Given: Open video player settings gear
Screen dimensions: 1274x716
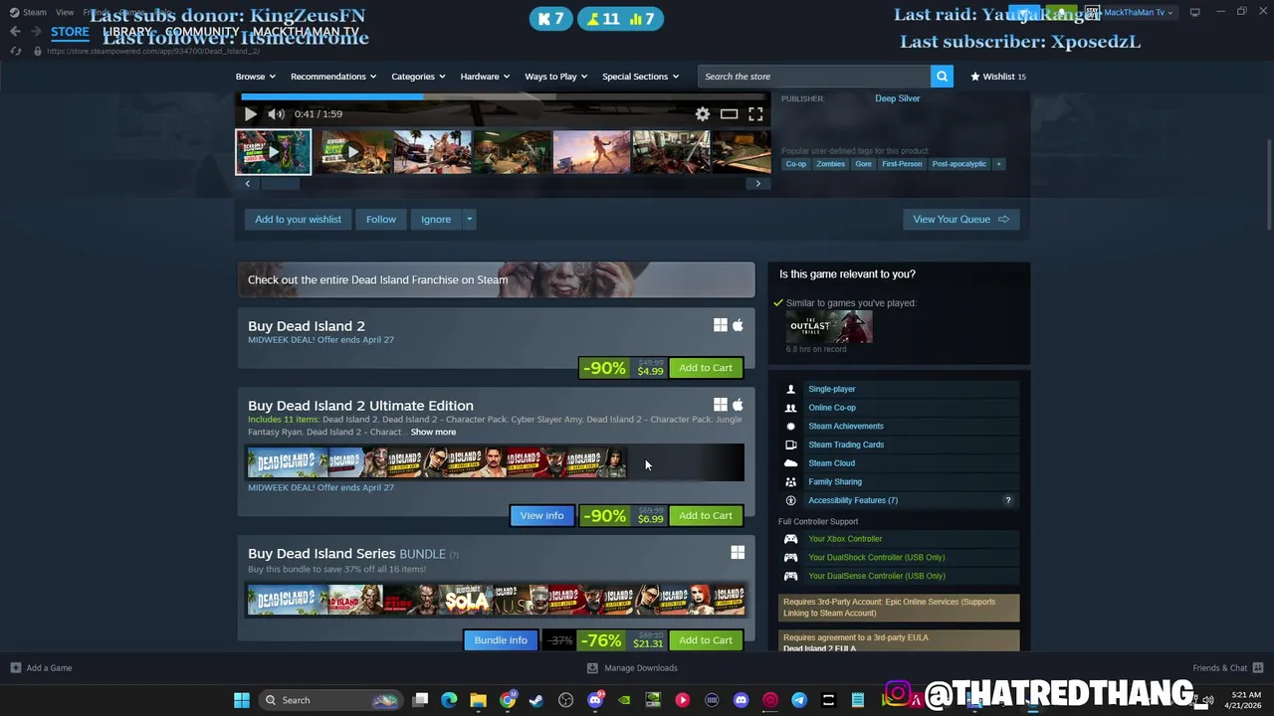Looking at the screenshot, I should pos(703,114).
